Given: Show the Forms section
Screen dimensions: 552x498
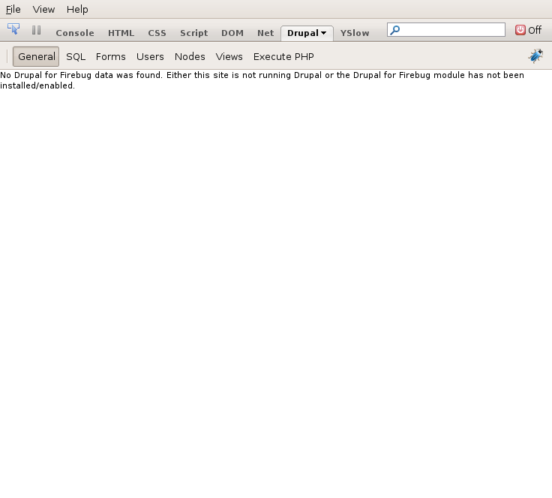Looking at the screenshot, I should [x=111, y=57].
